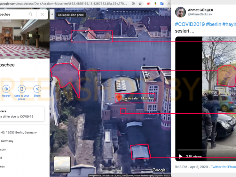
Task: Play the tweet video
Action: pyautogui.click(x=180, y=156)
